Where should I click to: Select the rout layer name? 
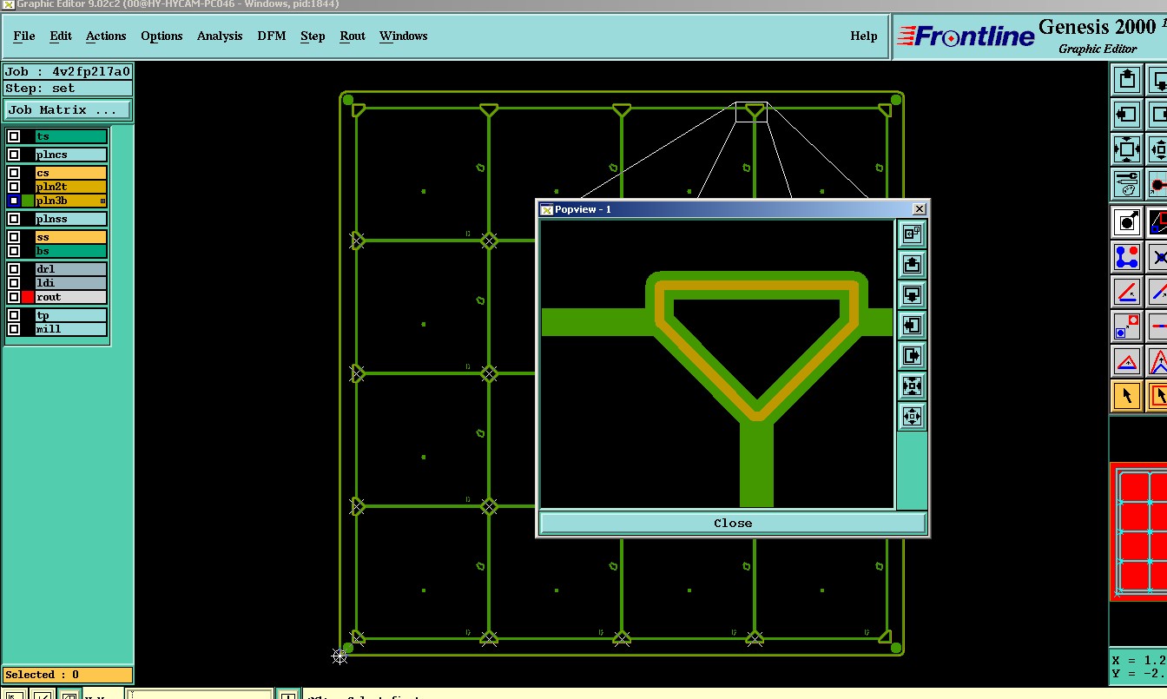(x=71, y=297)
